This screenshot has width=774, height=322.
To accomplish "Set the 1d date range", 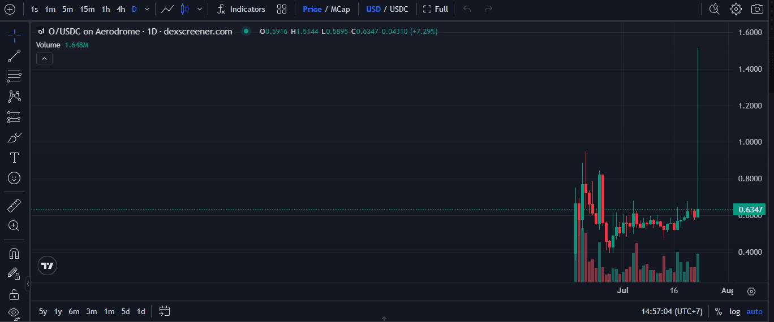I will [141, 311].
